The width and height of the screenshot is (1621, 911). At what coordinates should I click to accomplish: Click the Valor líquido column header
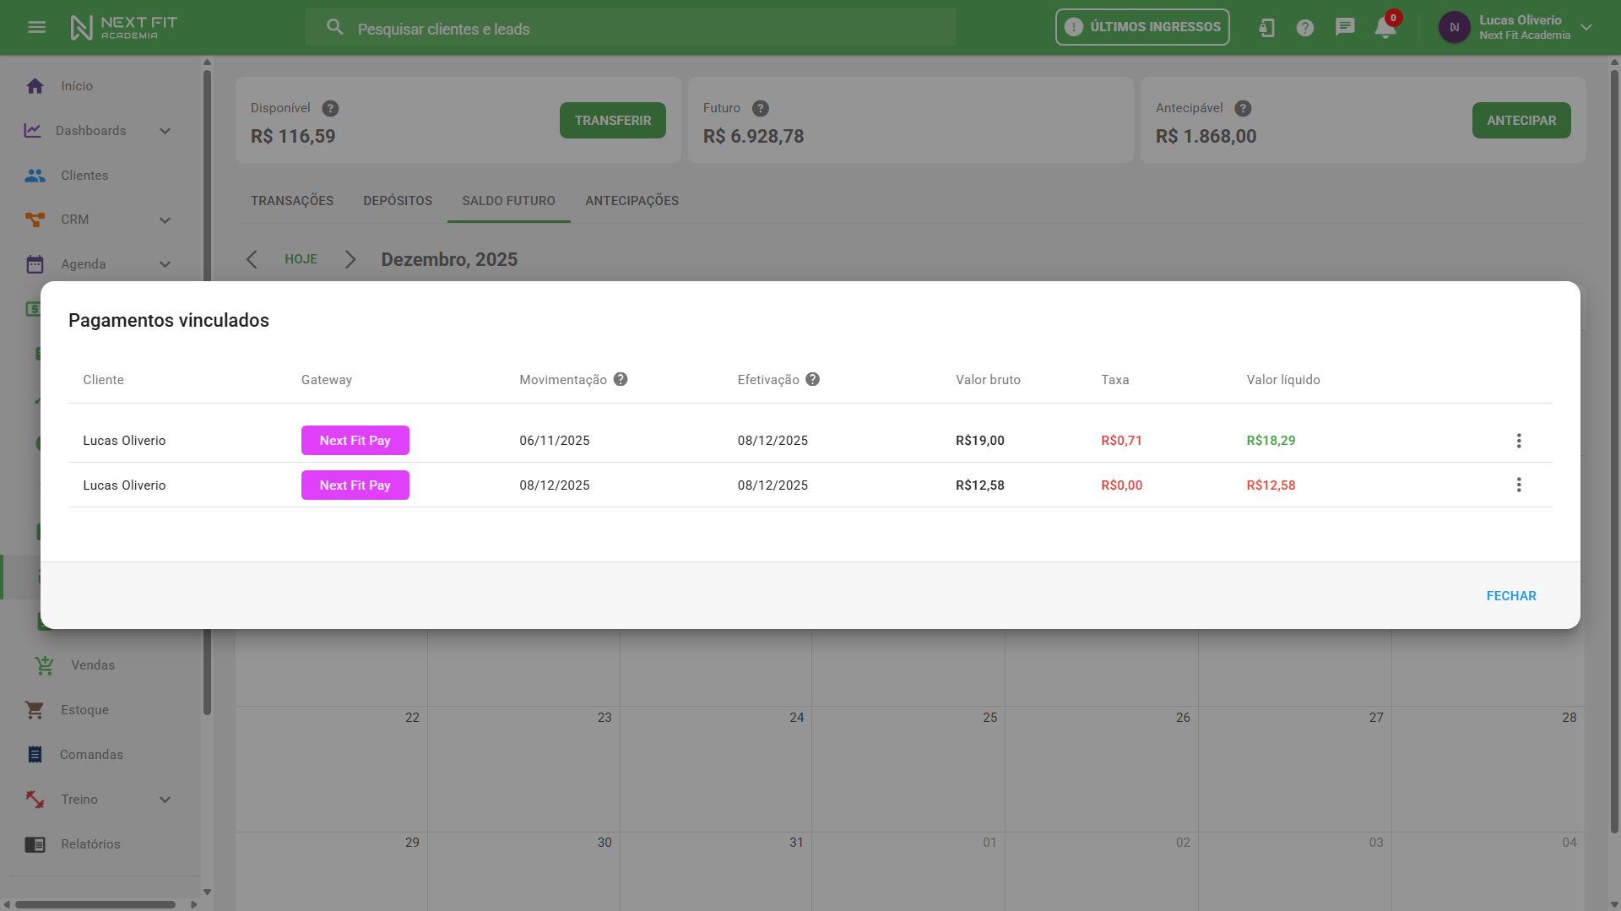coord(1283,380)
